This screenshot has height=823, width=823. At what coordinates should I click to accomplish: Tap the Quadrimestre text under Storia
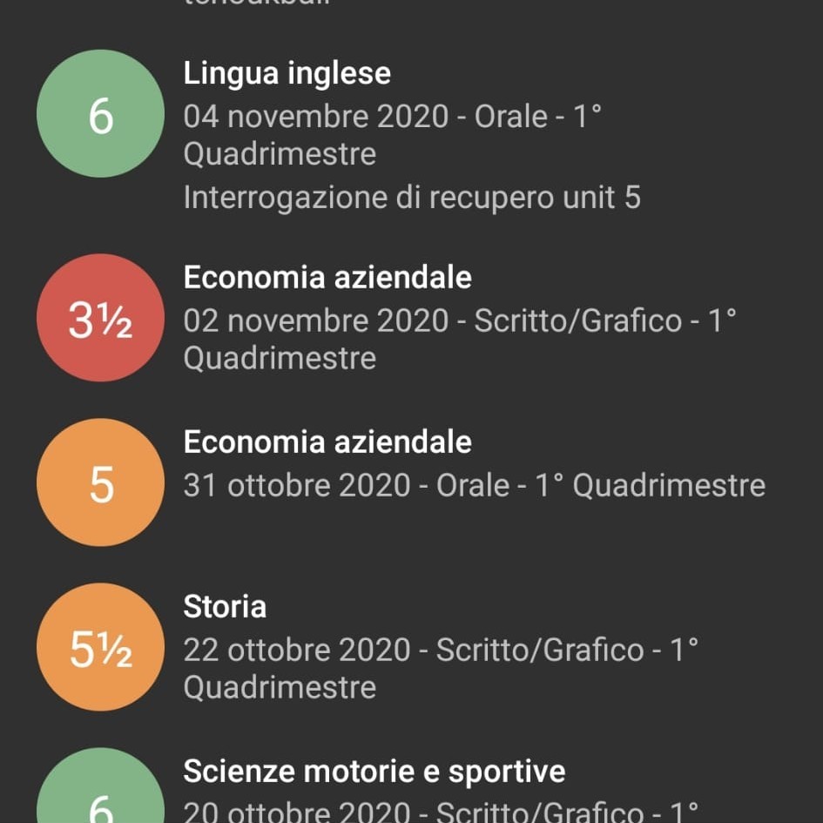[x=280, y=687]
